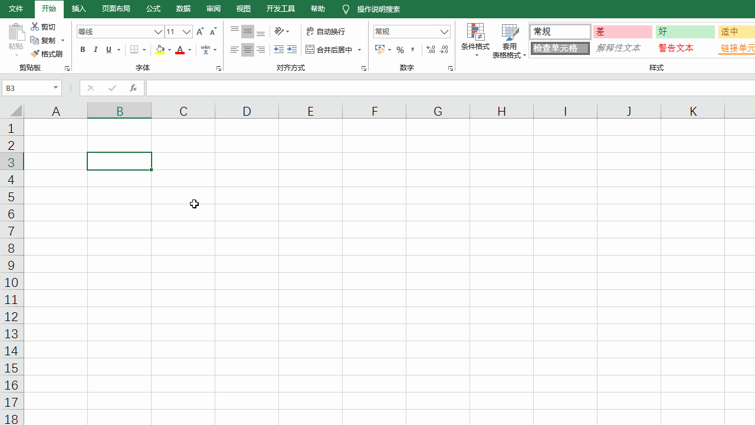Click the lightbulb tell-me icon
The image size is (755, 425).
[x=346, y=9]
